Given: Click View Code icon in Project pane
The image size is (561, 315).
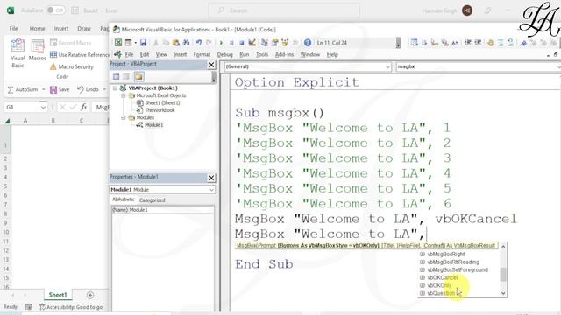Looking at the screenshot, I should (x=116, y=76).
